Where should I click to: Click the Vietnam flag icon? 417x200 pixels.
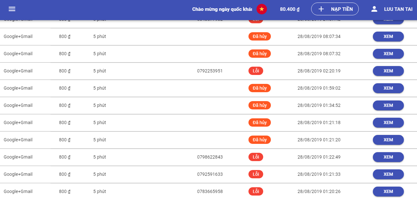tap(262, 9)
